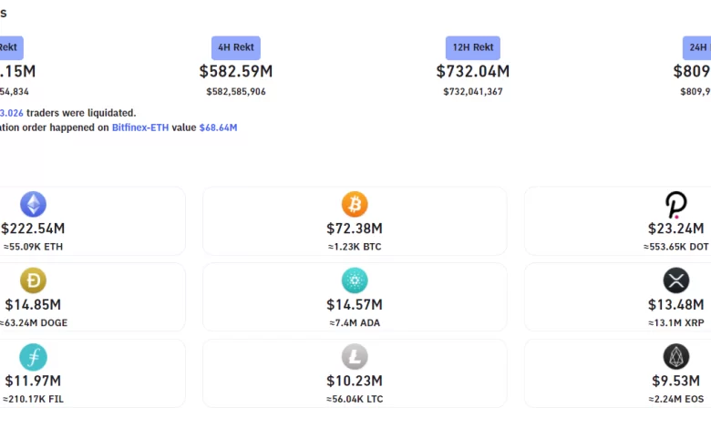Click the $732.04M liquidation total
The image size is (711, 428).
pos(472,71)
